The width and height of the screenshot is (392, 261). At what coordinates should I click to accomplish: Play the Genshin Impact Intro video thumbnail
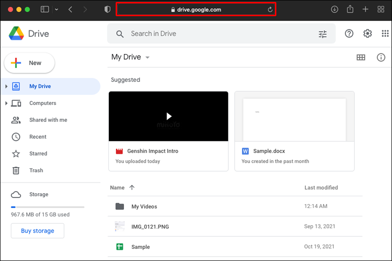coord(168,116)
